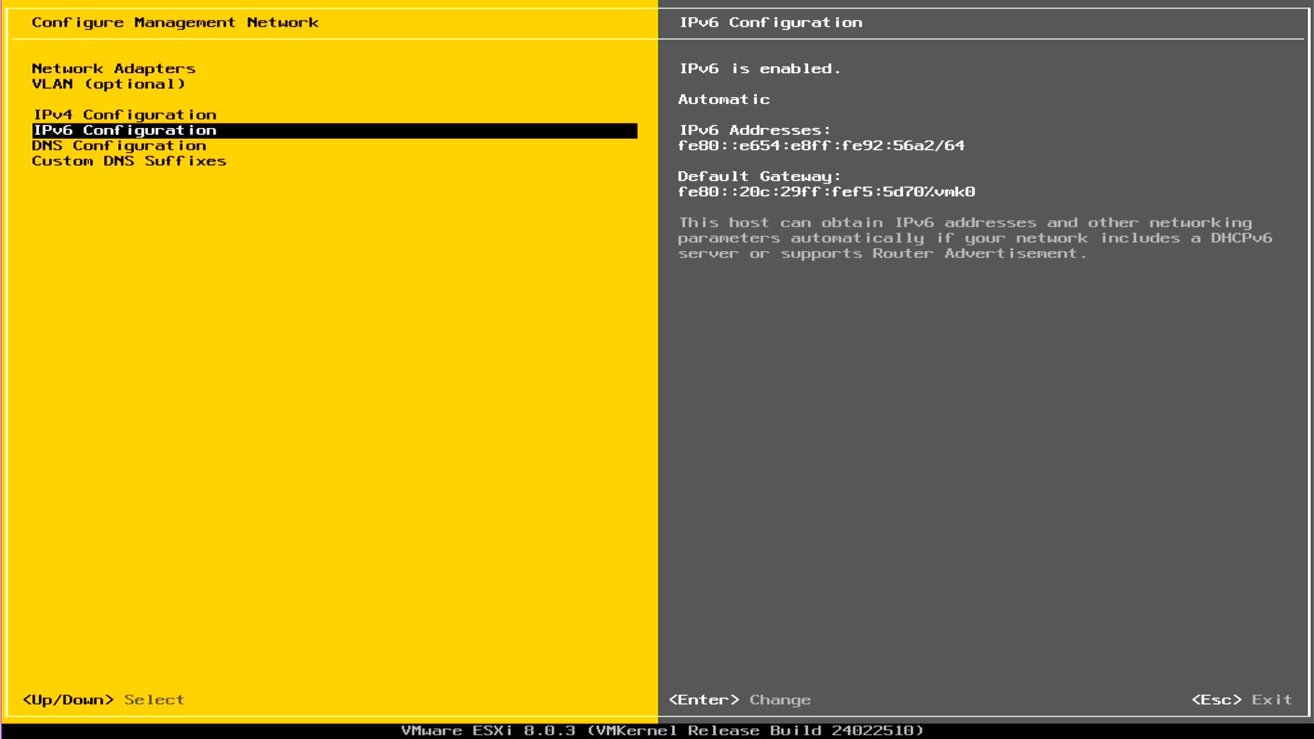The height and width of the screenshot is (739, 1314).
Task: Click the default gateway address ending vmk0
Action: [x=826, y=192]
